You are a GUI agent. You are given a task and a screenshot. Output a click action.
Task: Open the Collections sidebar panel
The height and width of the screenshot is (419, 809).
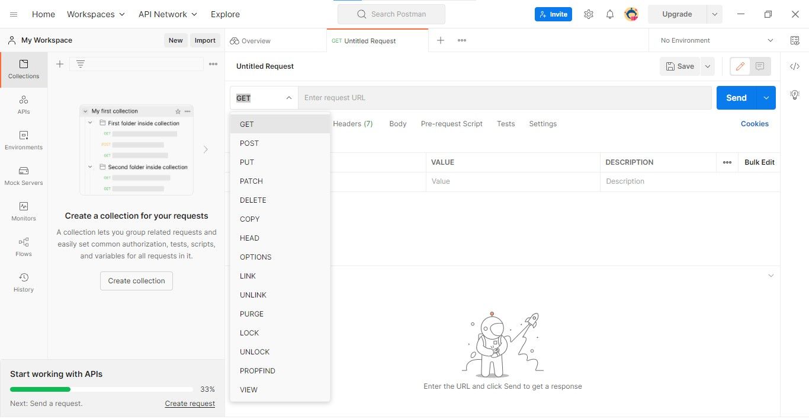(x=24, y=69)
